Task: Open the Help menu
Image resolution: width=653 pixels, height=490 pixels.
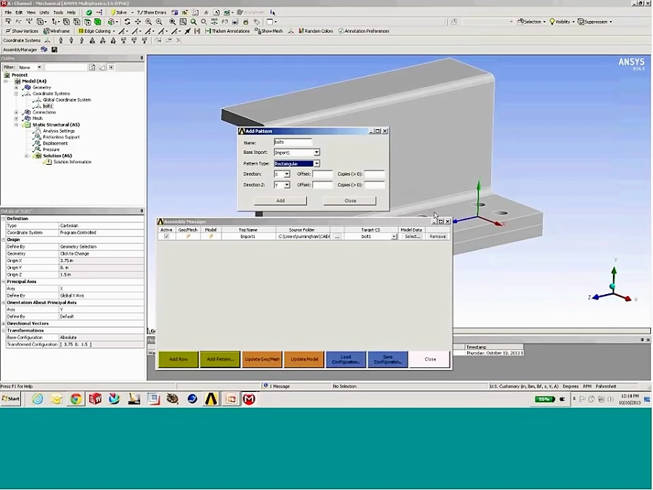Action: pyautogui.click(x=72, y=12)
